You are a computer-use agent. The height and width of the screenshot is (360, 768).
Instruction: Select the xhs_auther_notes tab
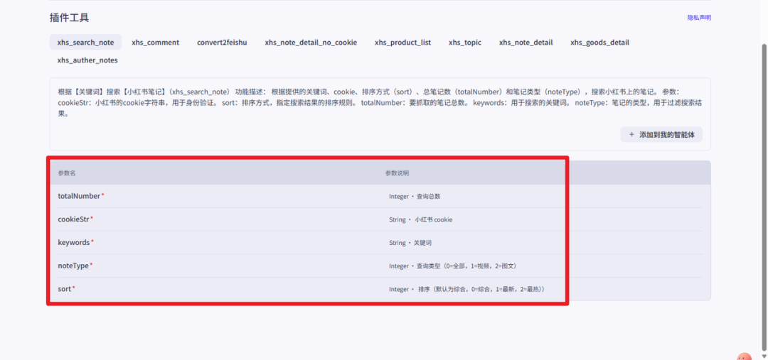pos(87,60)
